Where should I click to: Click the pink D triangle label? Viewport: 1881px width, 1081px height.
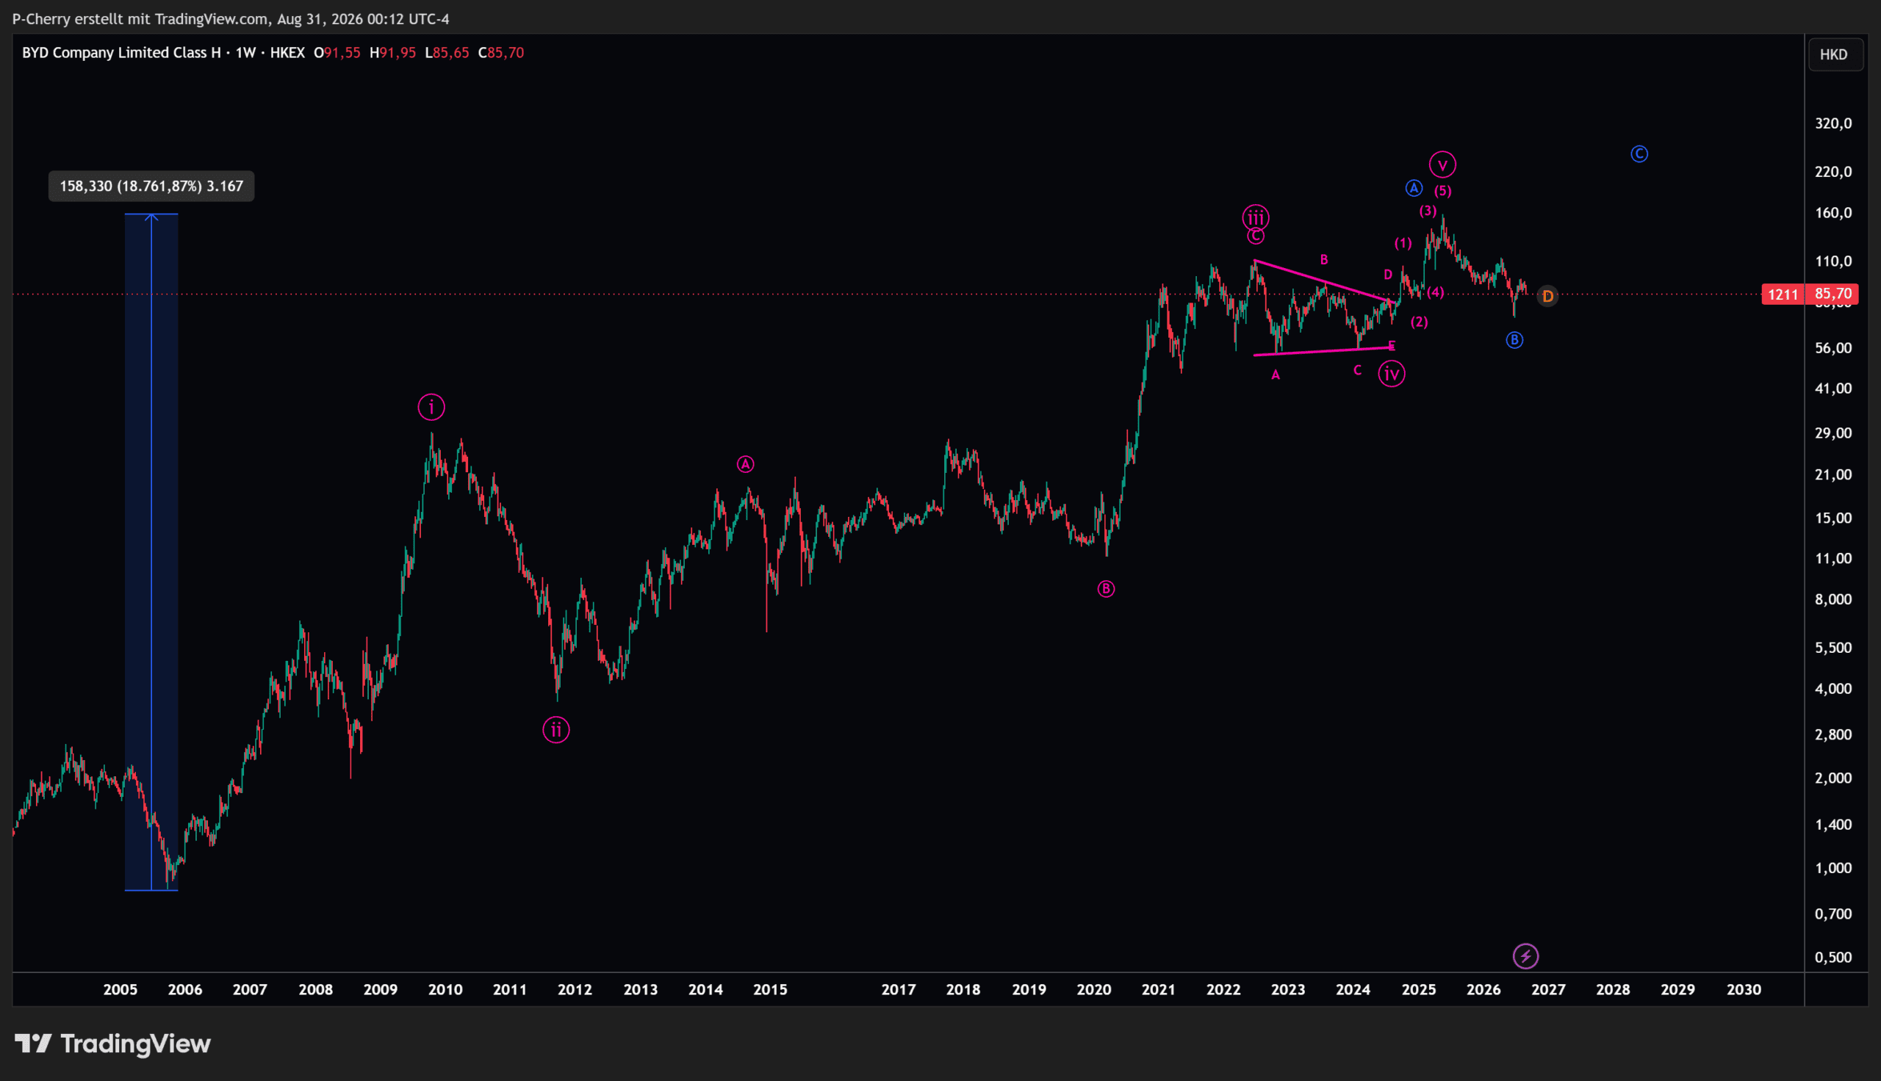(1388, 274)
